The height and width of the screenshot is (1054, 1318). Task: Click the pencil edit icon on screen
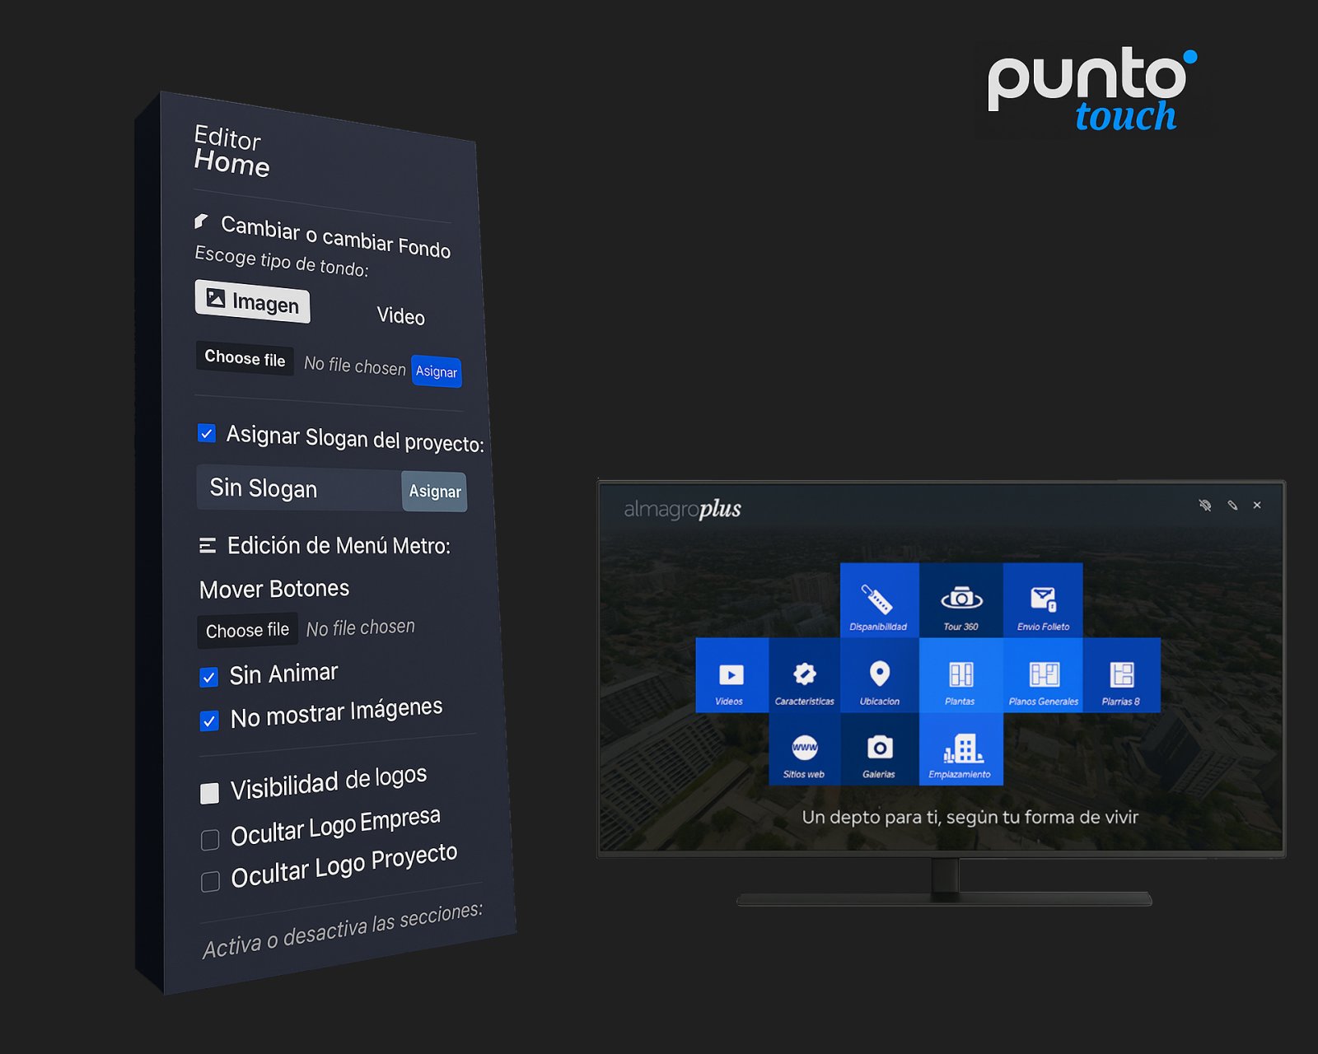pyautogui.click(x=1232, y=505)
